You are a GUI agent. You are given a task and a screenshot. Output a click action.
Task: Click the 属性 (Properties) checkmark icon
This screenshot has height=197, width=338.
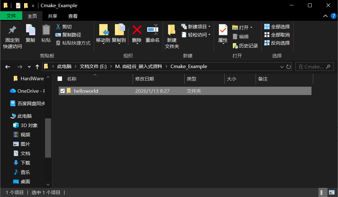(223, 30)
